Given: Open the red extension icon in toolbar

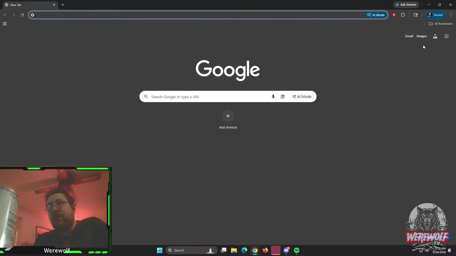Looking at the screenshot, I should 394,15.
